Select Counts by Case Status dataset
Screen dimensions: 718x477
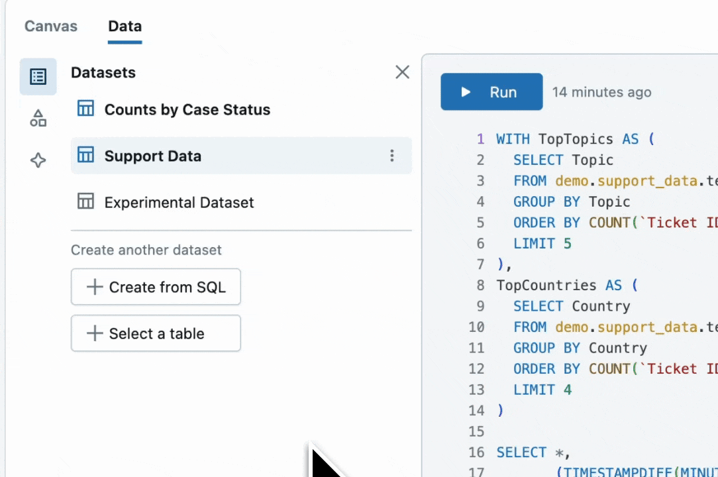pyautogui.click(x=187, y=109)
